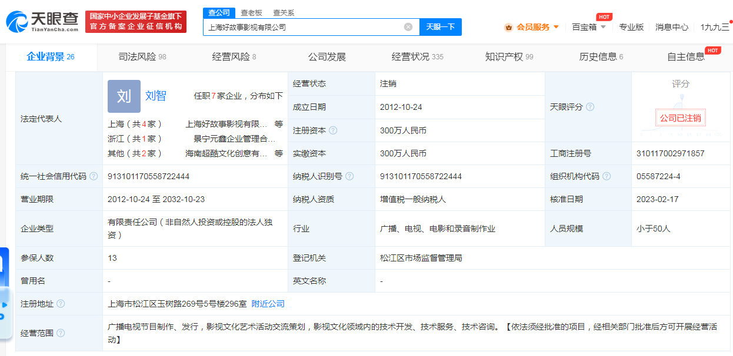The width and height of the screenshot is (733, 356).
Task: Click the 天眼一下 search button
Action: pos(440,26)
